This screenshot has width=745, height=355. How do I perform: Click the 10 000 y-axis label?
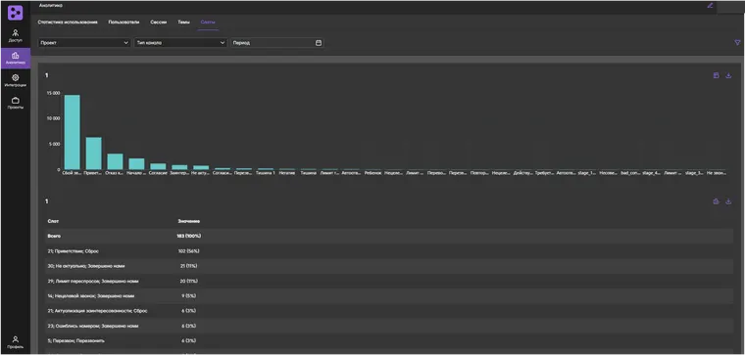[53, 118]
